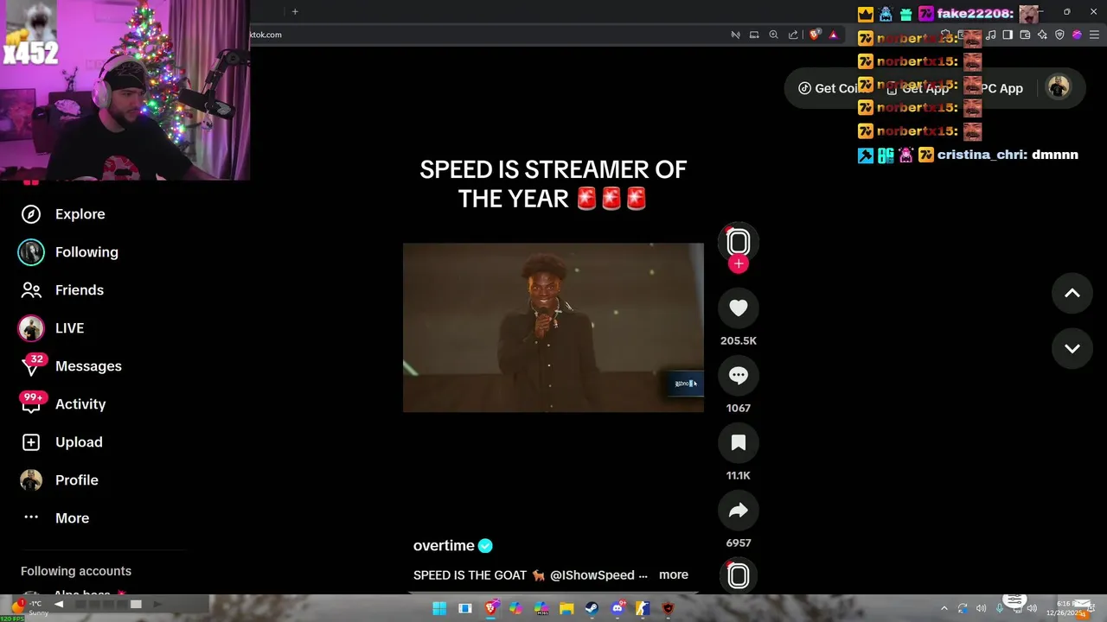Expand the caption with more
This screenshot has height=622, width=1107.
pos(674,574)
